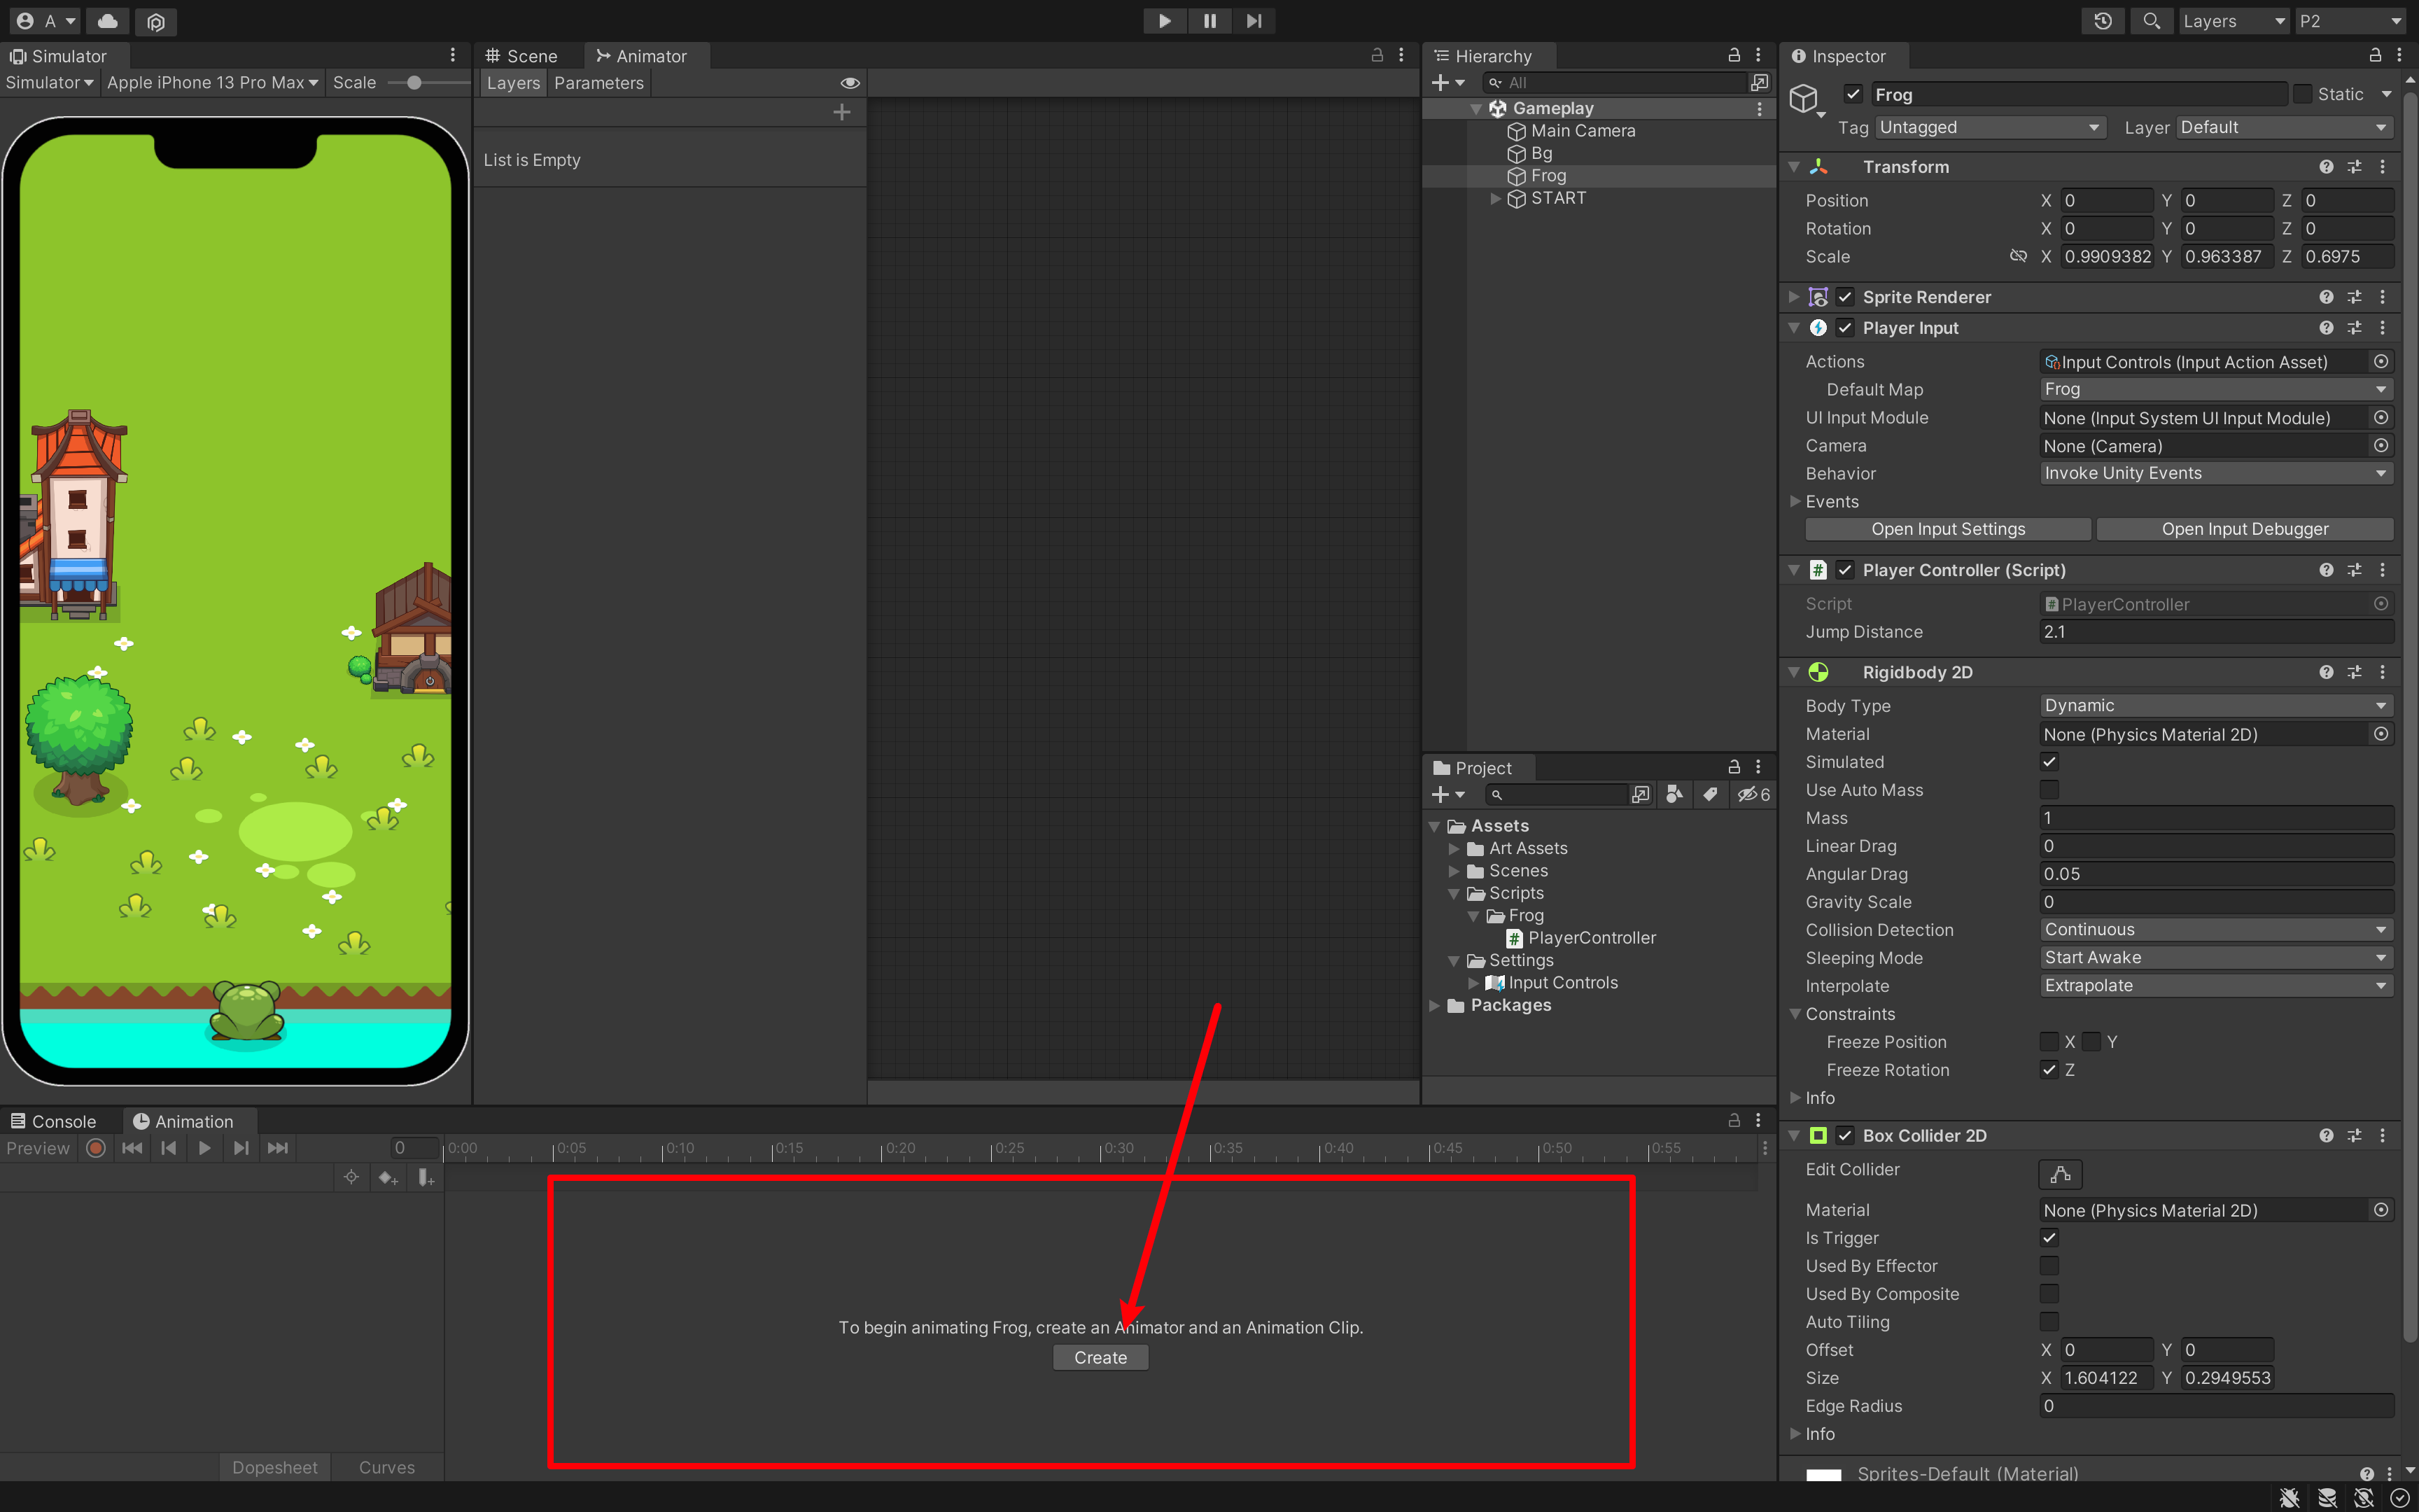This screenshot has height=1512, width=2419.
Task: Toggle Freeze Rotation Z checkbox
Action: click(2049, 1070)
